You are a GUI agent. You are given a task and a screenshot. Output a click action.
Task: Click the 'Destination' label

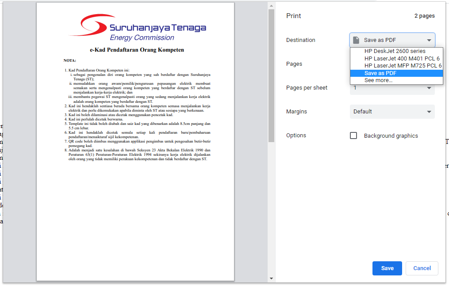click(301, 40)
